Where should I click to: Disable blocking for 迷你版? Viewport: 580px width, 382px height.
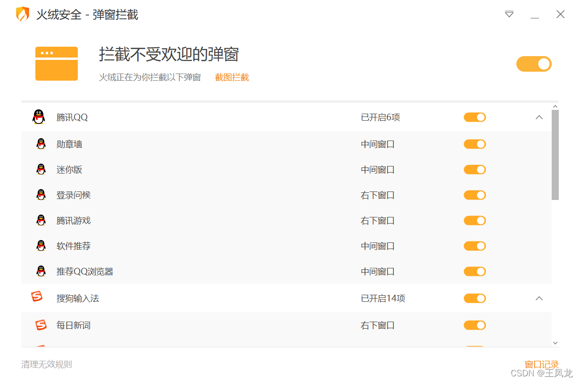tap(475, 170)
